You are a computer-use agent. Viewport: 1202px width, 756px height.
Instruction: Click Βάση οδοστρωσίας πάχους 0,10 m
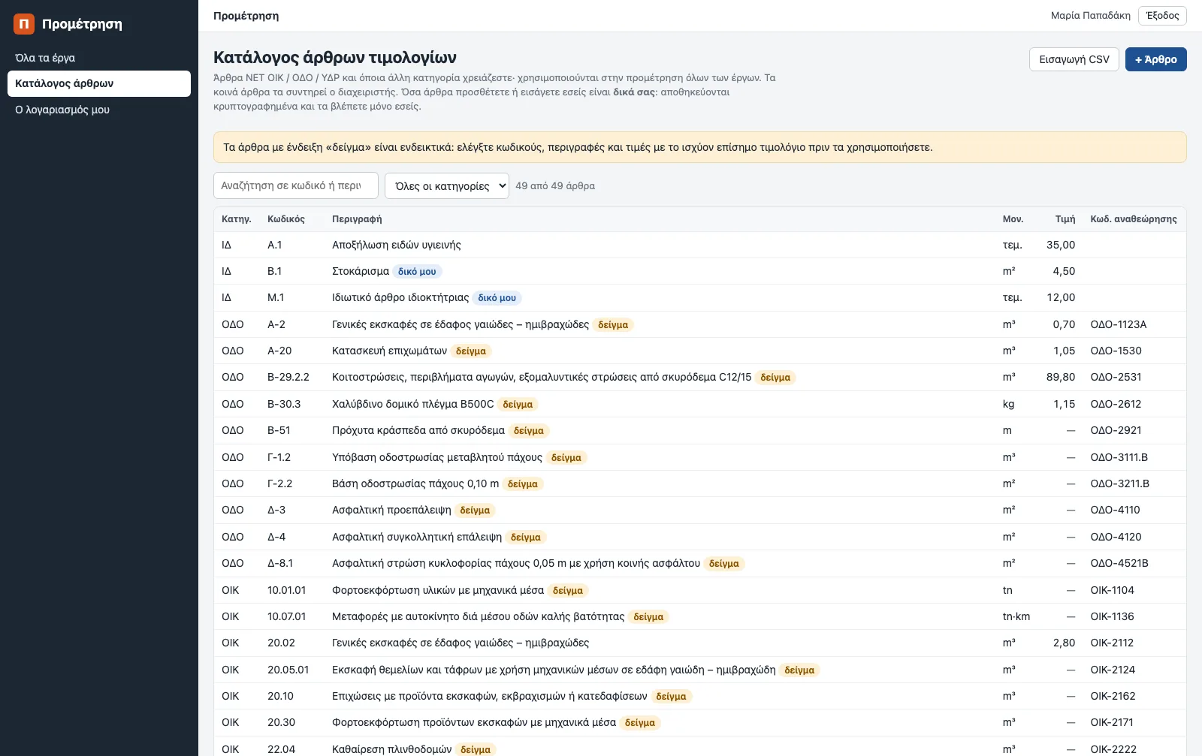(415, 483)
